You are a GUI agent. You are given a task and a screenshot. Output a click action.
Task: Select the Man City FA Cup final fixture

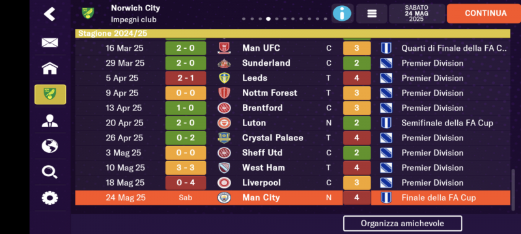coord(292,198)
